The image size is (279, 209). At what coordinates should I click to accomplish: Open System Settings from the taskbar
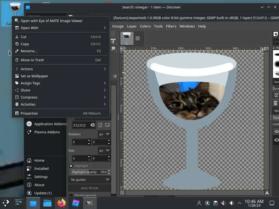[19, 203]
